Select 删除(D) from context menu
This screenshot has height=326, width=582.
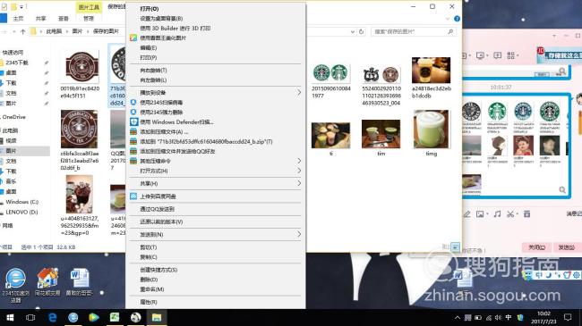[149, 280]
